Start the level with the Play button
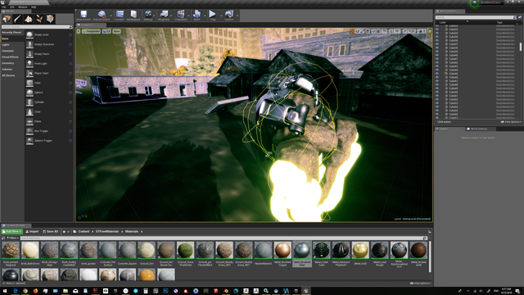The height and width of the screenshot is (295, 524). (x=213, y=16)
